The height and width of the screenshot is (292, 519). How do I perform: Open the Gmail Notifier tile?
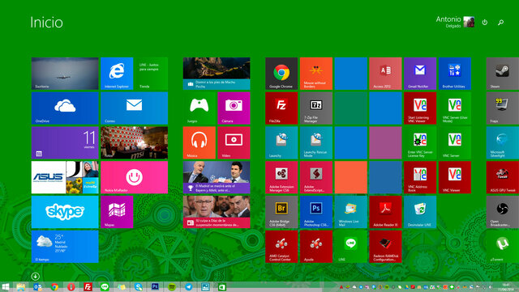click(420, 74)
